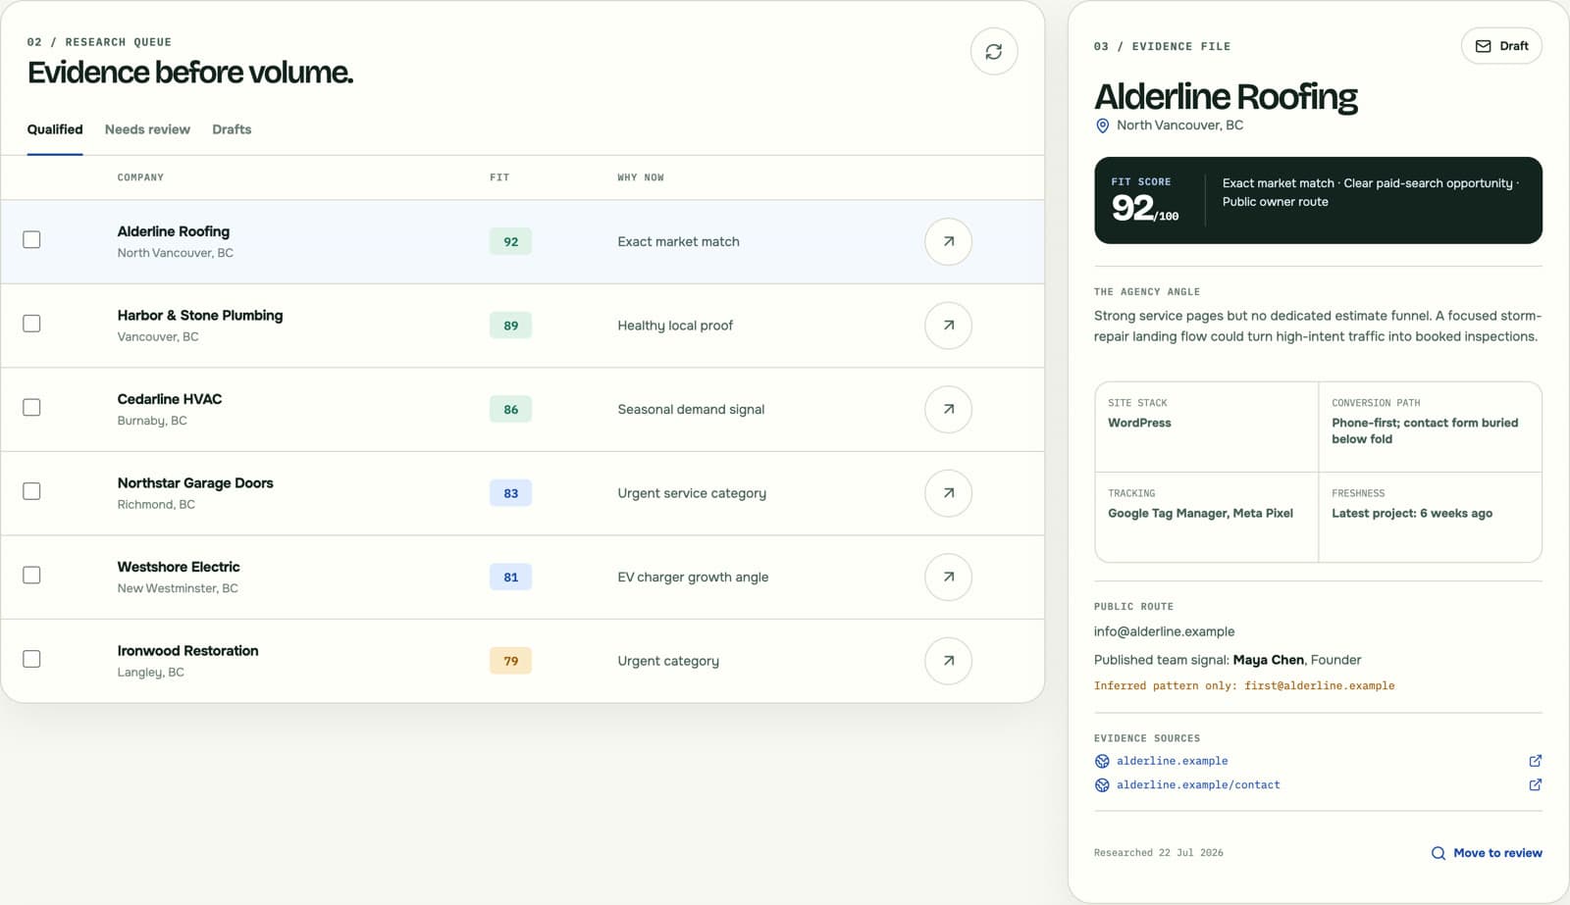This screenshot has width=1570, height=905.
Task: Click fit score badge 92
Action: [x=510, y=241]
